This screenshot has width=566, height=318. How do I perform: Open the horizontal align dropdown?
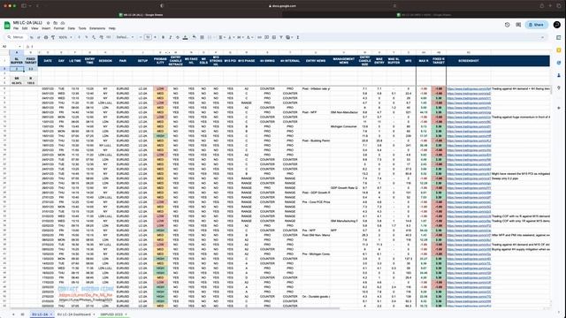click(x=221, y=37)
